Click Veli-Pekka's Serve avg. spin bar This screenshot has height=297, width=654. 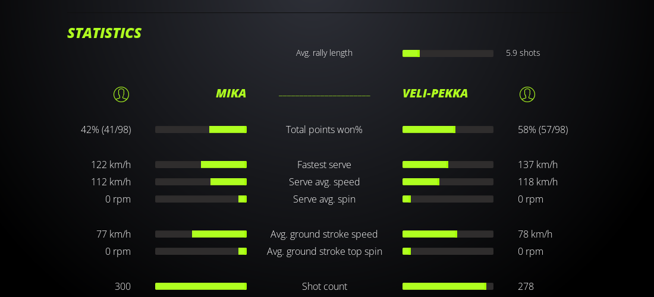[x=448, y=199]
